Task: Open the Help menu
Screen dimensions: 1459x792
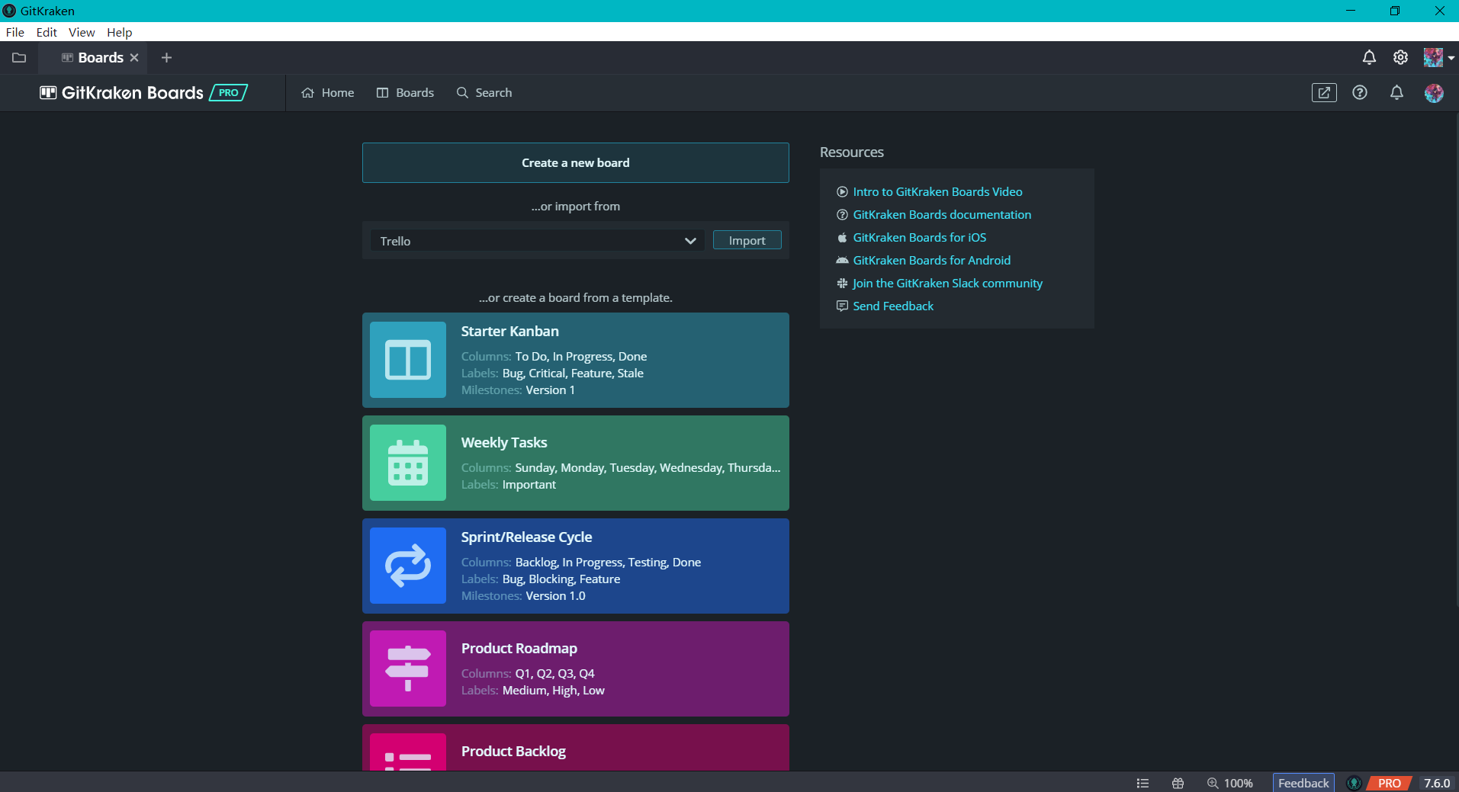Action: (119, 32)
